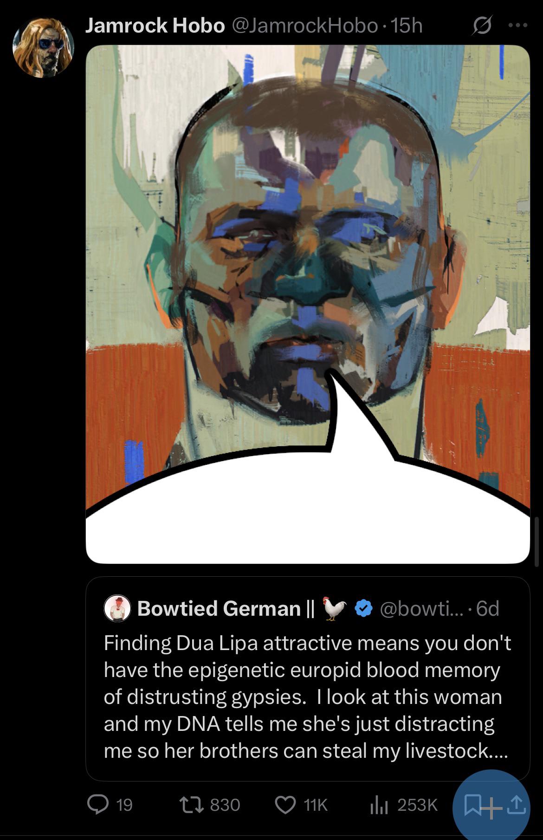Open Bowtied German's small avatar

click(x=117, y=608)
